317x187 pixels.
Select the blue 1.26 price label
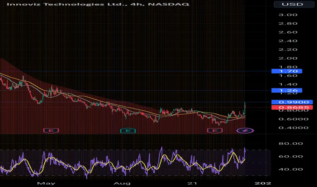[287, 90]
